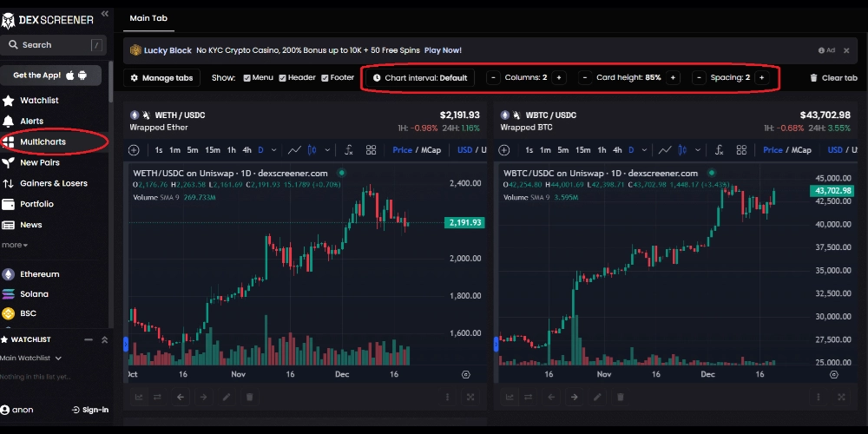Click the blue panel handle on the WETH chart

pyautogui.click(x=126, y=345)
